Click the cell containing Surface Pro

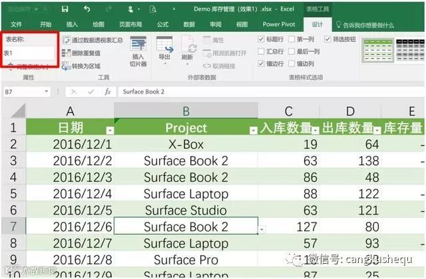(186, 260)
